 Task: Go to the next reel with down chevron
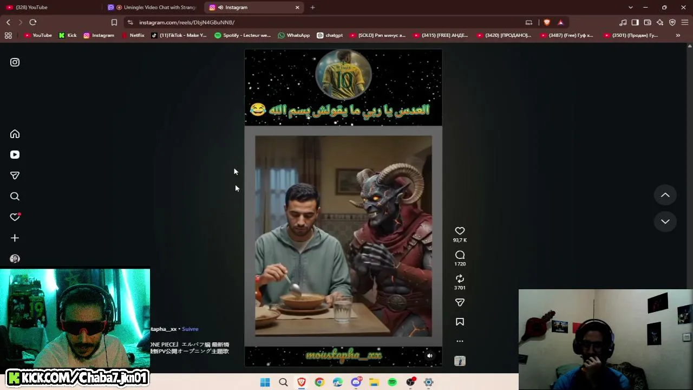coord(665,222)
